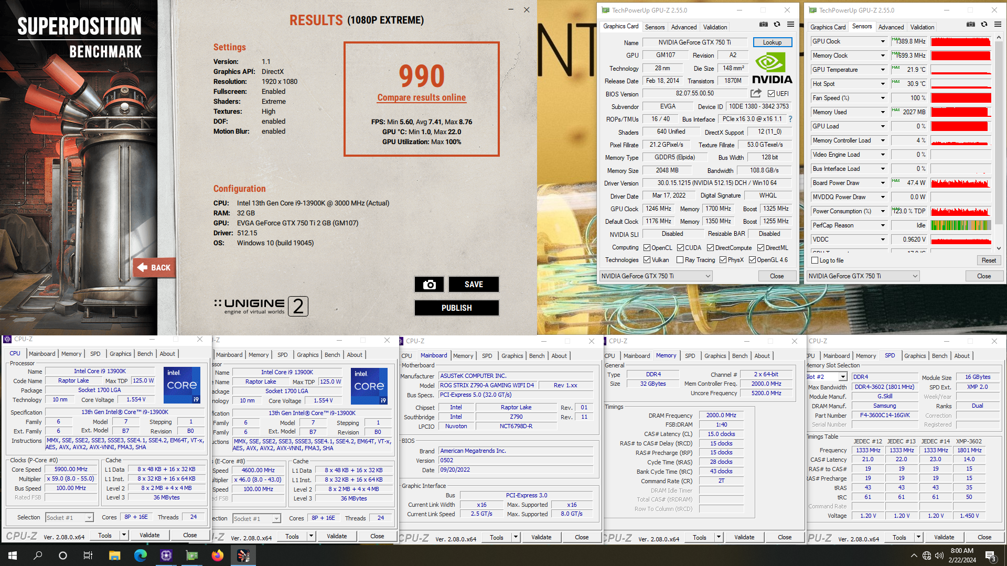Open Firefox from the taskbar
Image resolution: width=1007 pixels, height=566 pixels.
(x=217, y=556)
